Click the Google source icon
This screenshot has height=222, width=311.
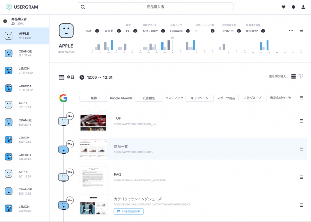pyautogui.click(x=63, y=98)
